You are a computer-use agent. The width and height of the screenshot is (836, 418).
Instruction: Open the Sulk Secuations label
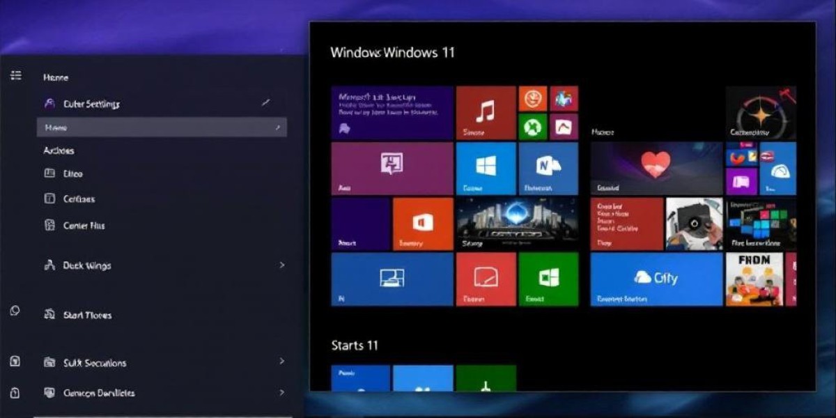coord(95,363)
